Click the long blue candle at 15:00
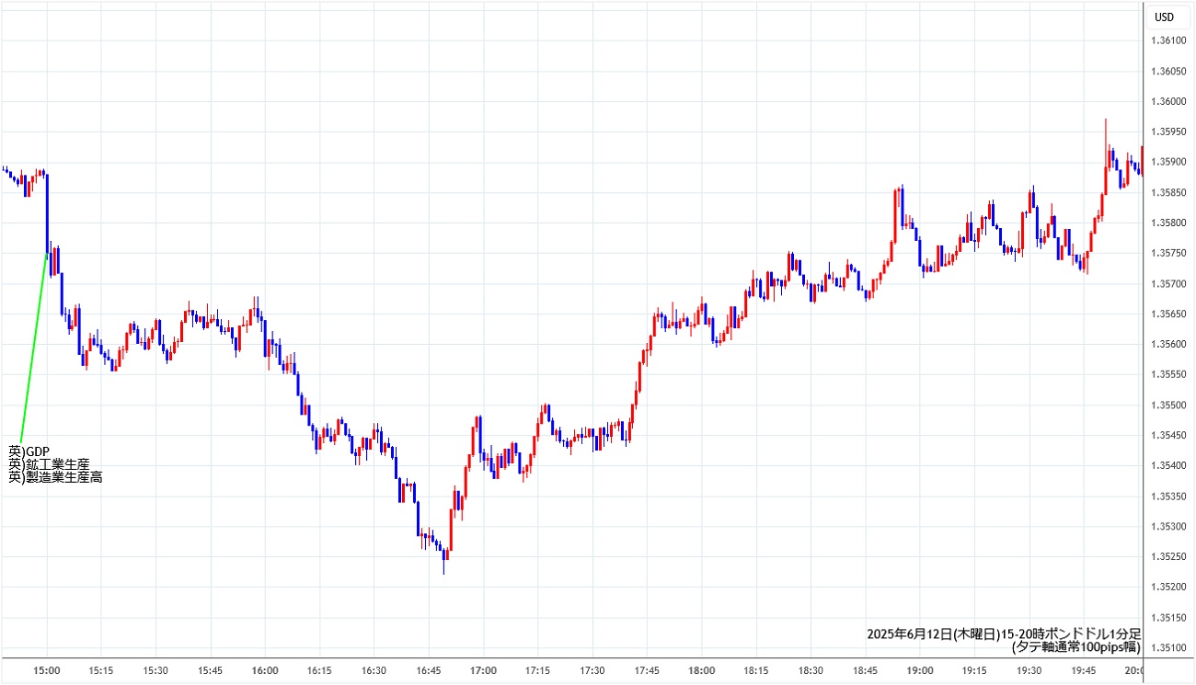The image size is (1196, 685). [47, 212]
